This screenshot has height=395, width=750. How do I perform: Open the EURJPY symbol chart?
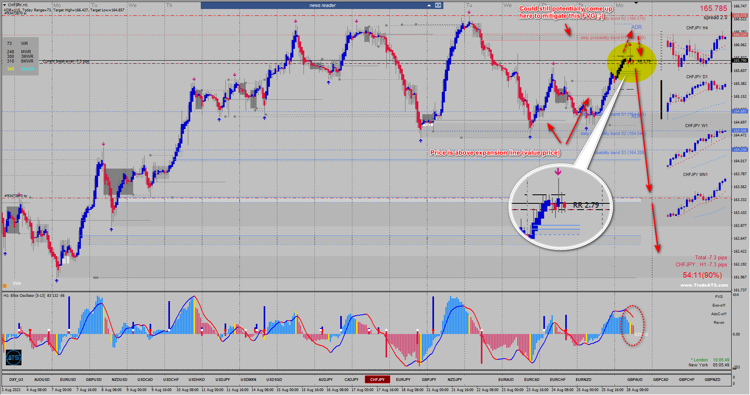[x=403, y=380]
